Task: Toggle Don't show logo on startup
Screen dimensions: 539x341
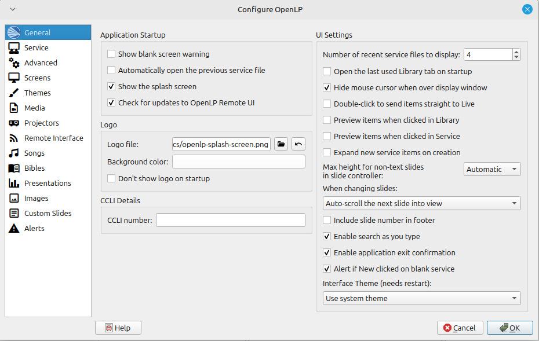Action: [x=112, y=179]
